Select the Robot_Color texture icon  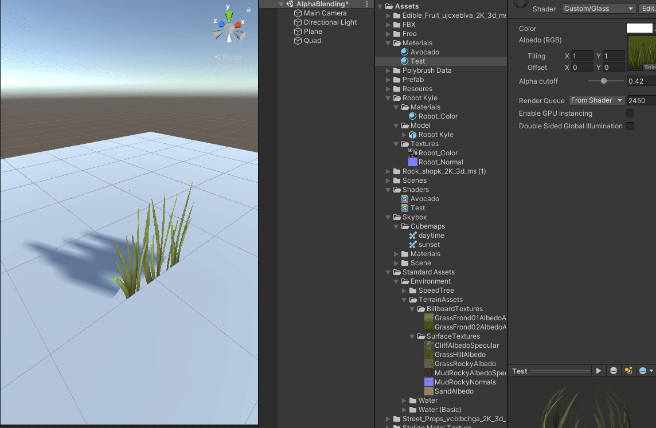412,153
